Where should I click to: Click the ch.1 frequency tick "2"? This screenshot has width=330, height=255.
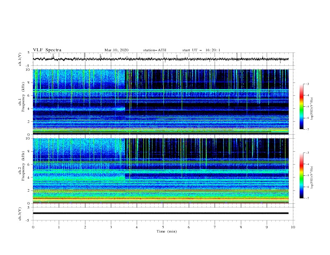click(30, 122)
